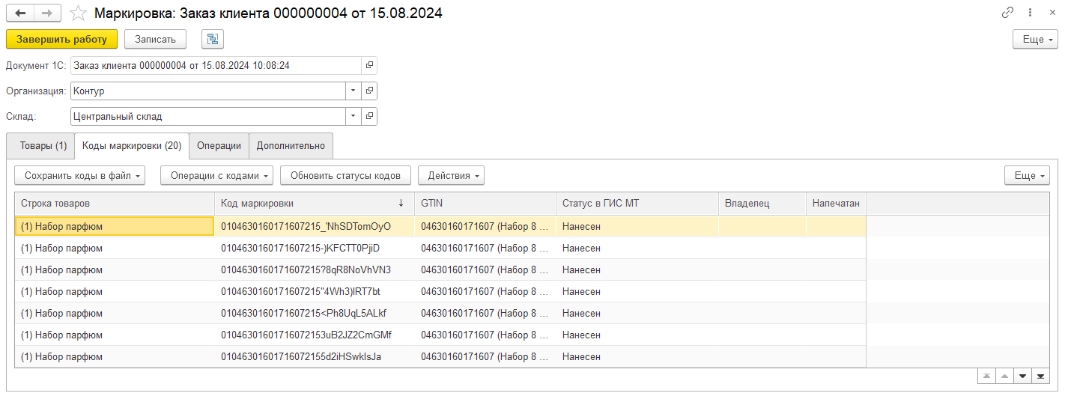Expand the Организация dropdown list
This screenshot has width=1068, height=399.
[x=353, y=91]
